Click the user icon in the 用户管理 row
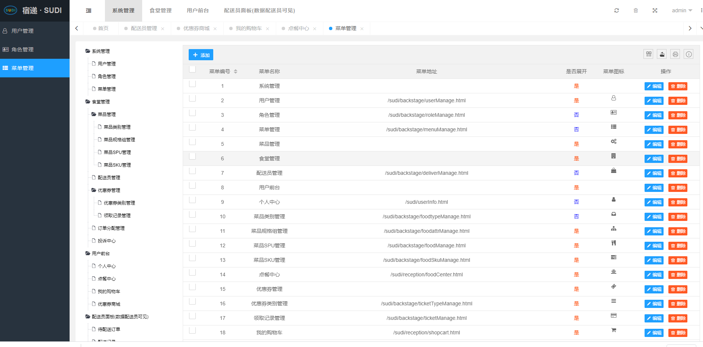 point(614,98)
